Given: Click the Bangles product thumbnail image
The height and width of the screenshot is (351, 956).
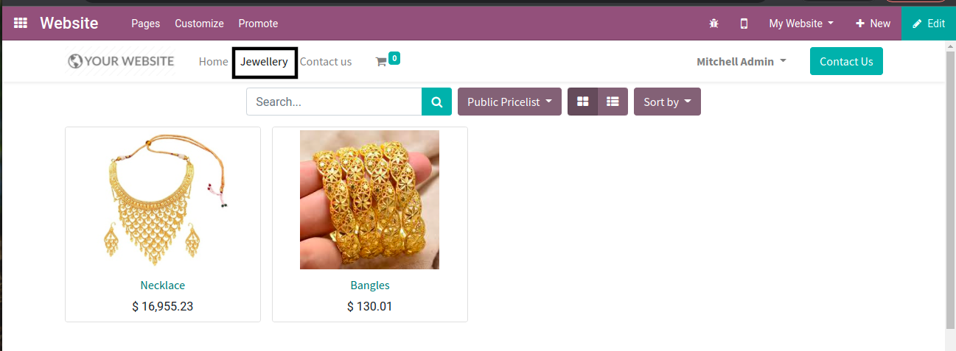Looking at the screenshot, I should click(x=369, y=199).
